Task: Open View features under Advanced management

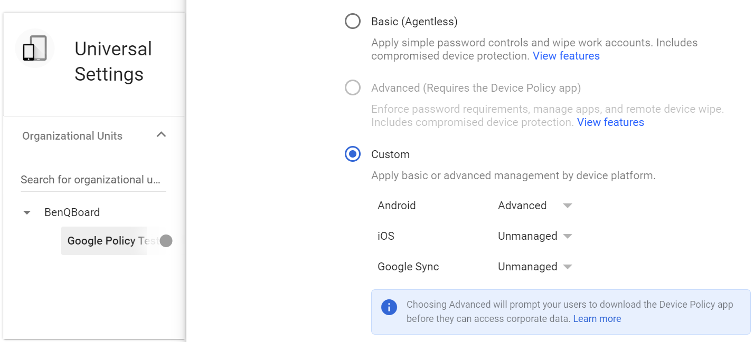Action: 610,122
